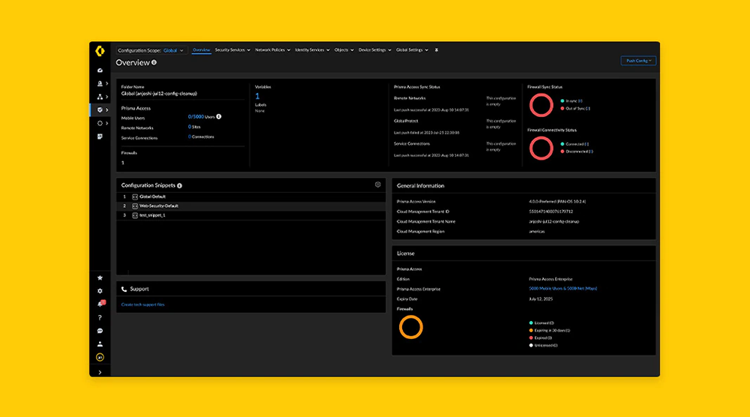Select the test_snippet_1 snippet row

pos(251,215)
